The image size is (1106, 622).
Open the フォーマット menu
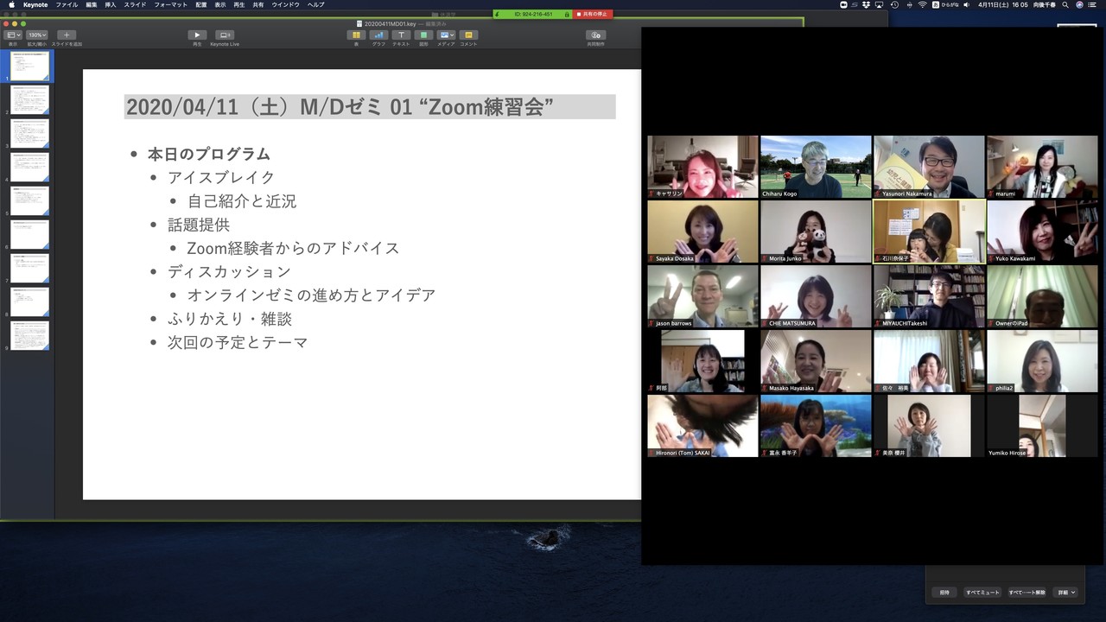click(170, 4)
